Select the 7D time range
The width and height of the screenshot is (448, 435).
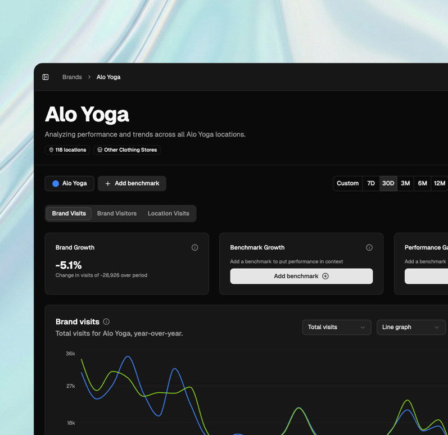pyautogui.click(x=371, y=183)
